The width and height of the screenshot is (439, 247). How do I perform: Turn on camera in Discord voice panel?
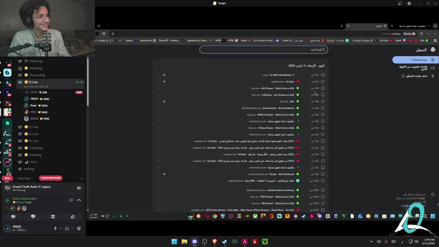coord(13,216)
